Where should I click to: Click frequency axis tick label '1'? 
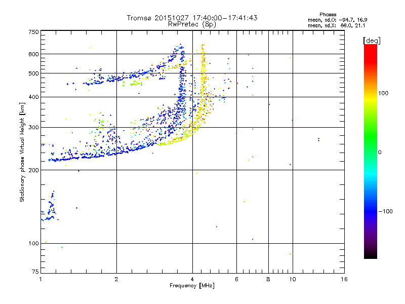40,279
